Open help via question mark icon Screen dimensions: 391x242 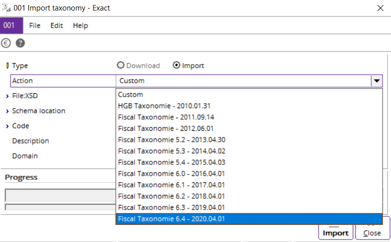tap(20, 43)
